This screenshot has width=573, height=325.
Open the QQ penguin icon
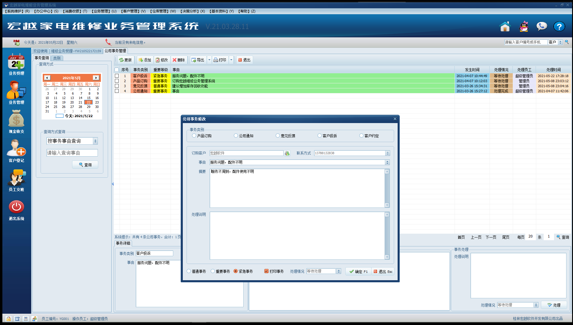click(x=524, y=27)
